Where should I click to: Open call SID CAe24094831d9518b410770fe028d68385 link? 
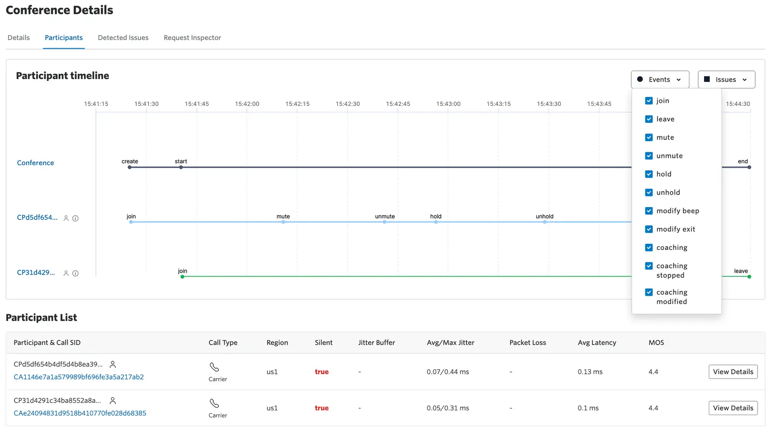(80, 413)
